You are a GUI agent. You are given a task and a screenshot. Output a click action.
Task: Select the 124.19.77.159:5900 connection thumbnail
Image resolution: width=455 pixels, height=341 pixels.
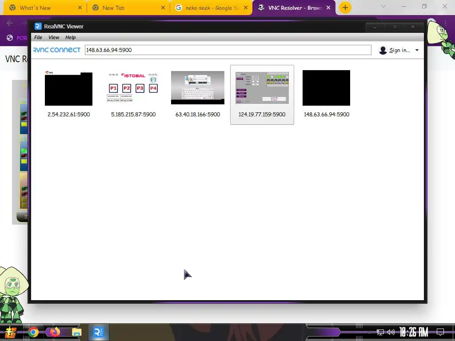click(262, 87)
